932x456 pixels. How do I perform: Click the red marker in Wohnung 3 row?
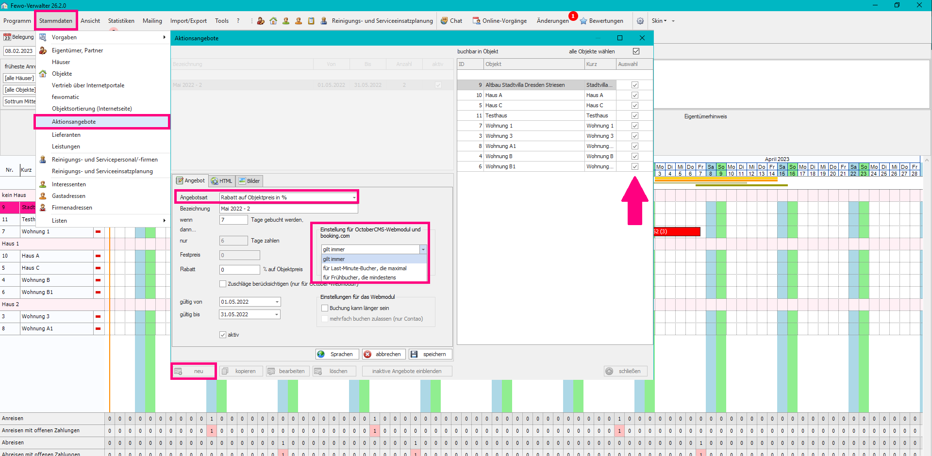98,316
